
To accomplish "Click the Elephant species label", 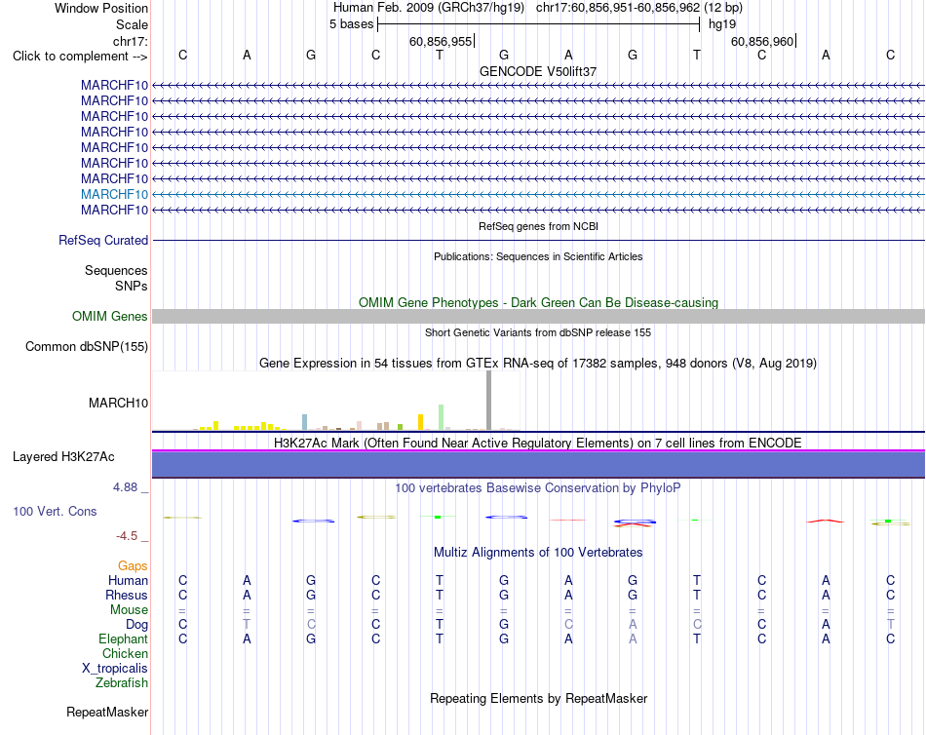I will (123, 639).
